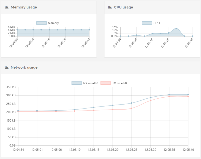Select the first Memory data point at 12:04:54

pyautogui.click(x=17, y=30)
